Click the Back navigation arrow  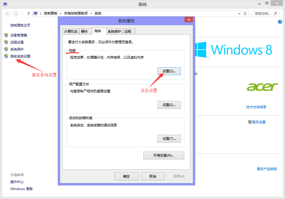click(8, 14)
